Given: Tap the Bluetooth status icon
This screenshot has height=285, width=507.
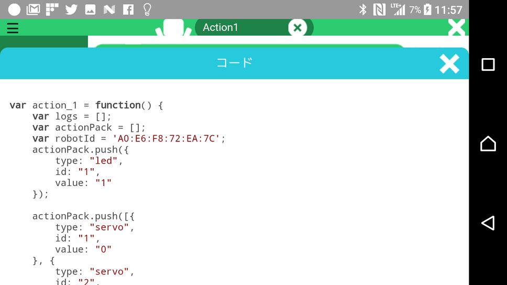Looking at the screenshot, I should pos(362,9).
